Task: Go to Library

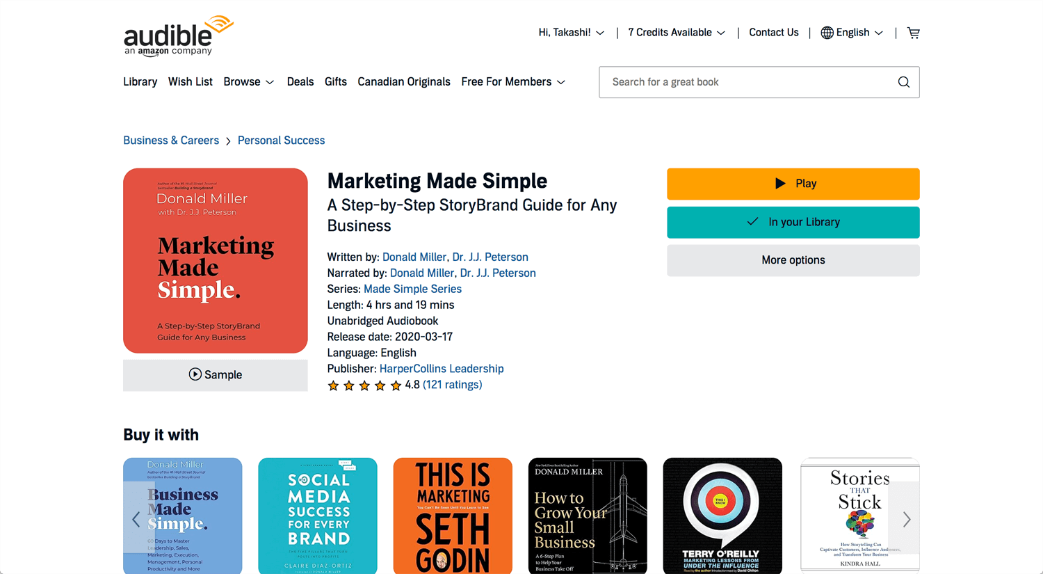Action: (x=140, y=82)
